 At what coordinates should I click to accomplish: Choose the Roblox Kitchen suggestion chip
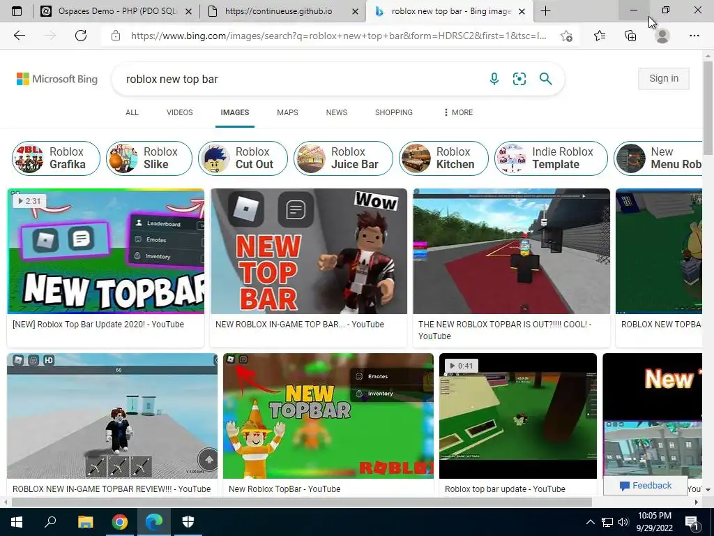point(443,158)
